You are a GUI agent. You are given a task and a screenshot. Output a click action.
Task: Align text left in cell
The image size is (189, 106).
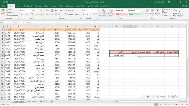click(47, 14)
